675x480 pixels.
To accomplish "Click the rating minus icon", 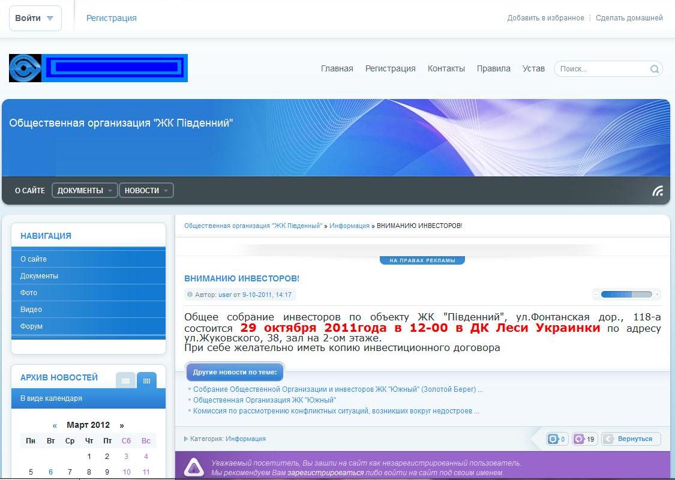I will (x=596, y=295).
